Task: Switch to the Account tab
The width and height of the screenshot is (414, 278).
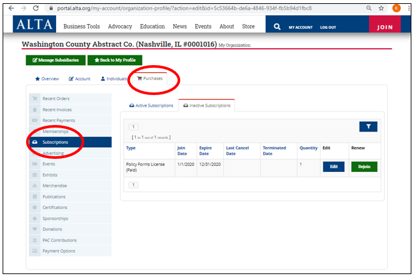Action: [80, 79]
